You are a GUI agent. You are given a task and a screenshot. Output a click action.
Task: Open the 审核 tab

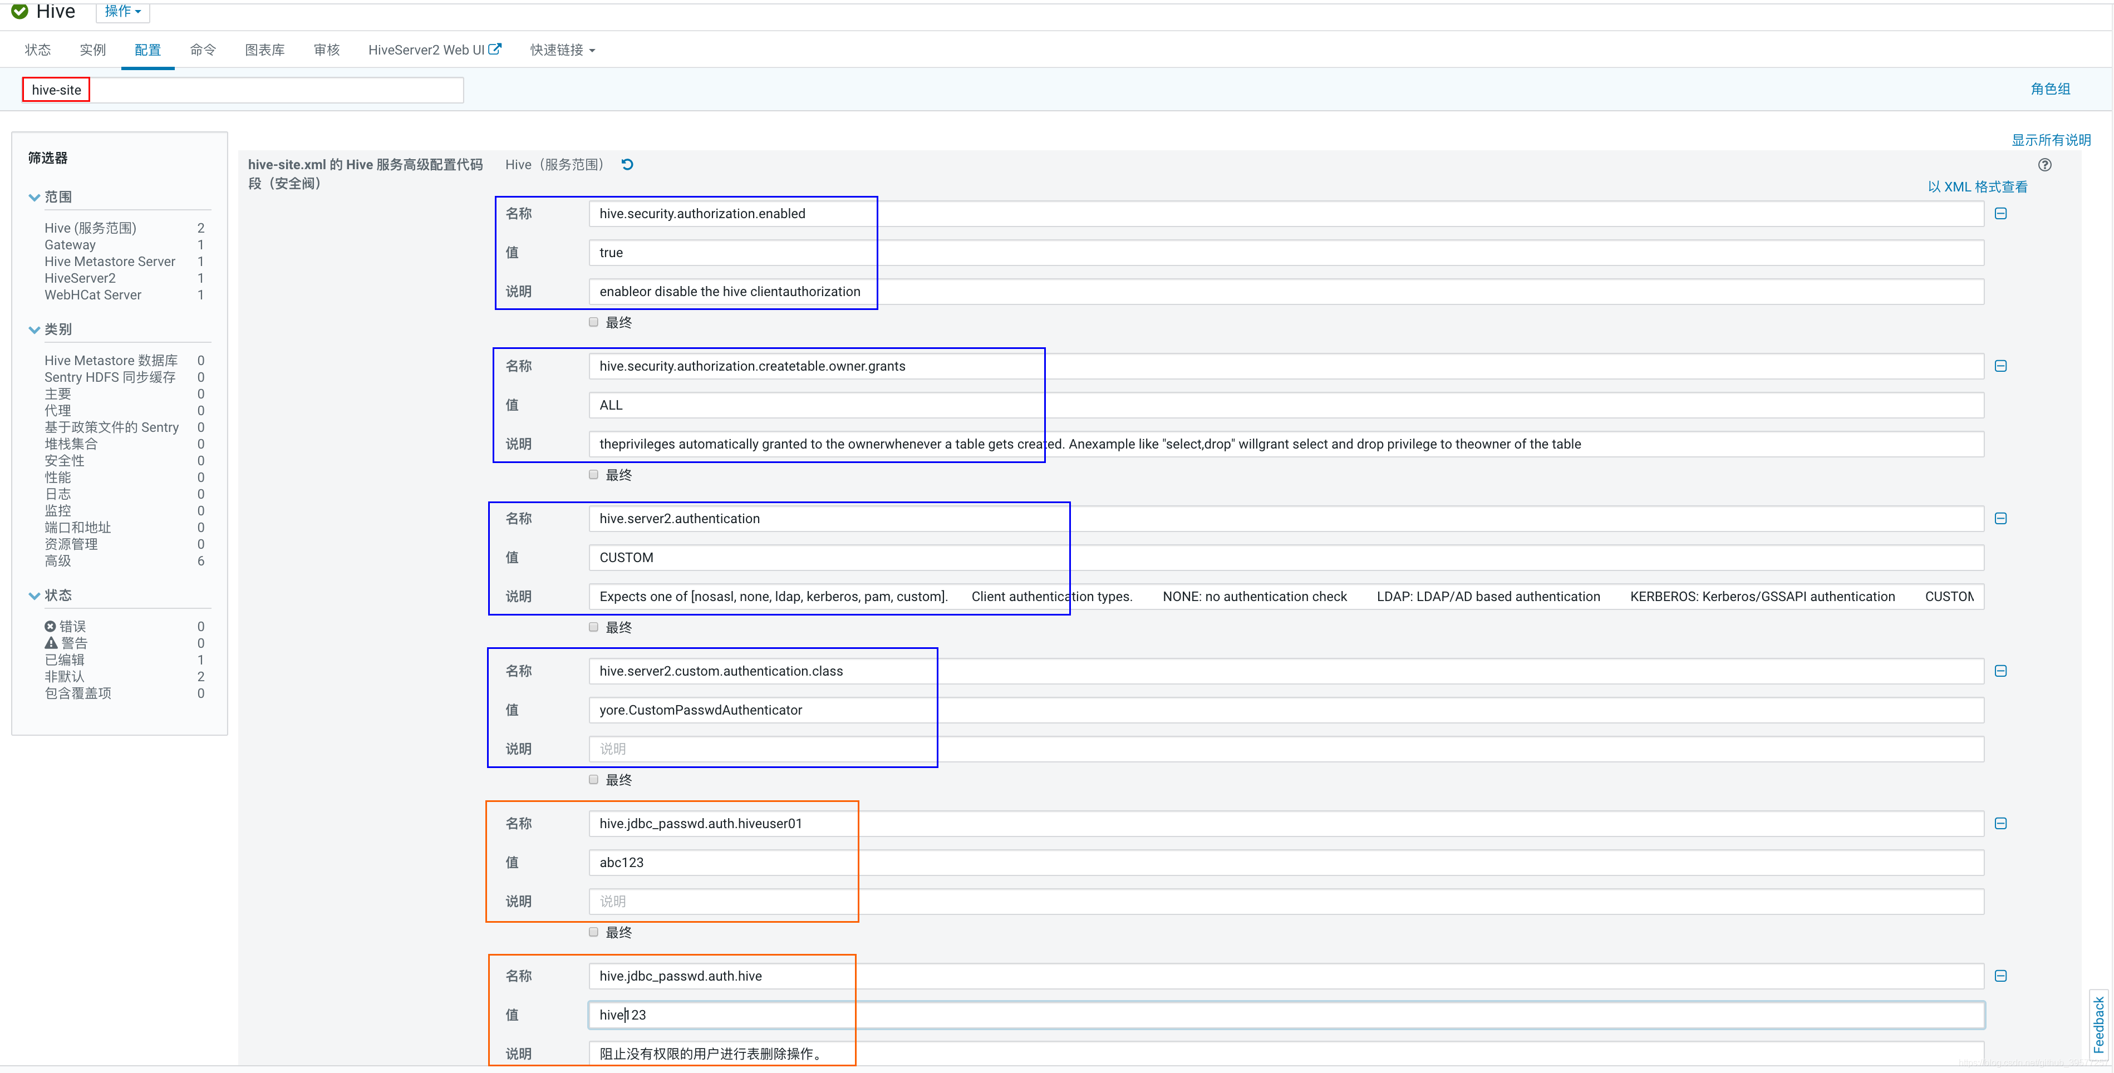(x=327, y=50)
